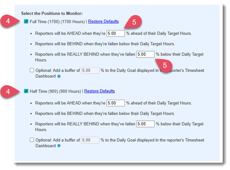Viewport: 230px width, 170px height.
Task: Enable the optional buffer checkbox under Half Time
Action: [32, 140]
